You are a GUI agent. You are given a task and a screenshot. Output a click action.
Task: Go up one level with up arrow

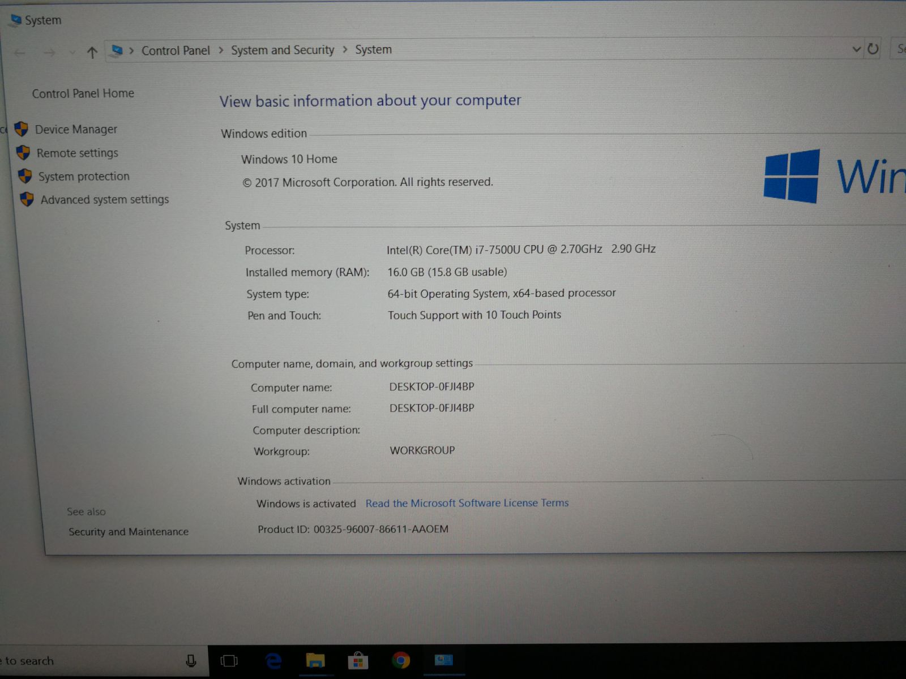tap(92, 53)
